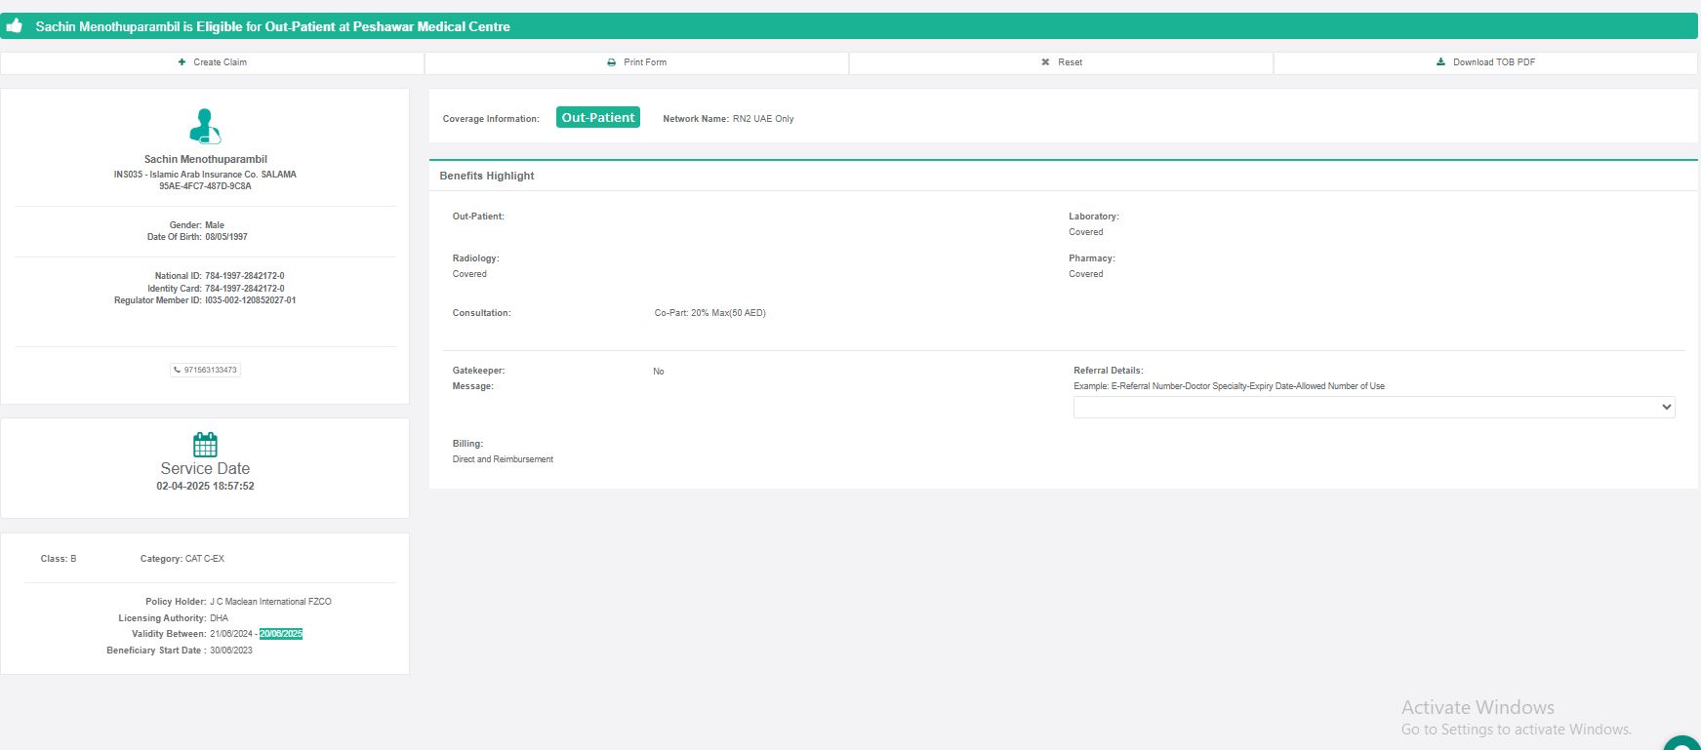Viewport: 1701px width, 750px height.
Task: Click the phone number badge 971563133473
Action: [x=206, y=370]
